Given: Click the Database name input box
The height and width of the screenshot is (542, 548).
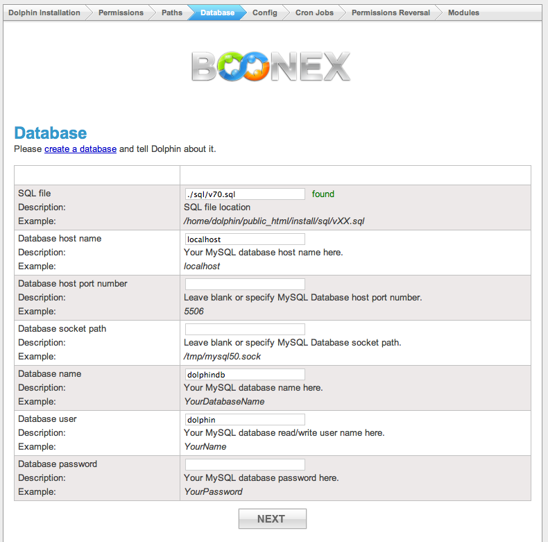Looking at the screenshot, I should click(244, 374).
